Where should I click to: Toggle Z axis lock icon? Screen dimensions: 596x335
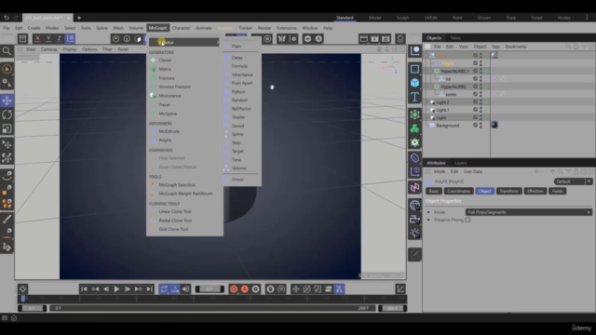(60, 38)
